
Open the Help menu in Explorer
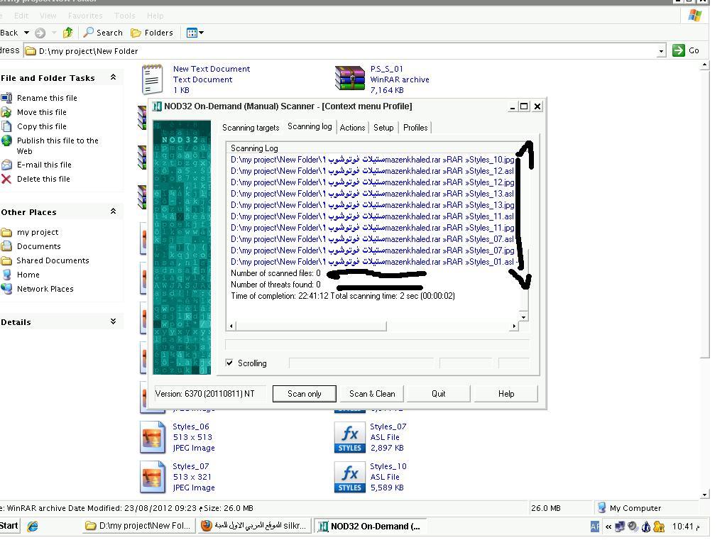point(155,16)
